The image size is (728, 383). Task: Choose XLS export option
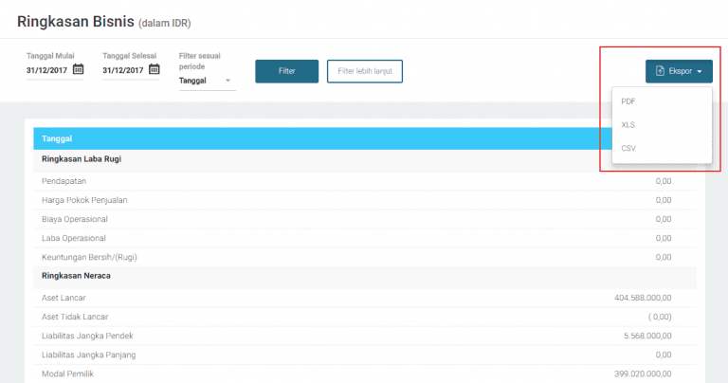tap(628, 125)
